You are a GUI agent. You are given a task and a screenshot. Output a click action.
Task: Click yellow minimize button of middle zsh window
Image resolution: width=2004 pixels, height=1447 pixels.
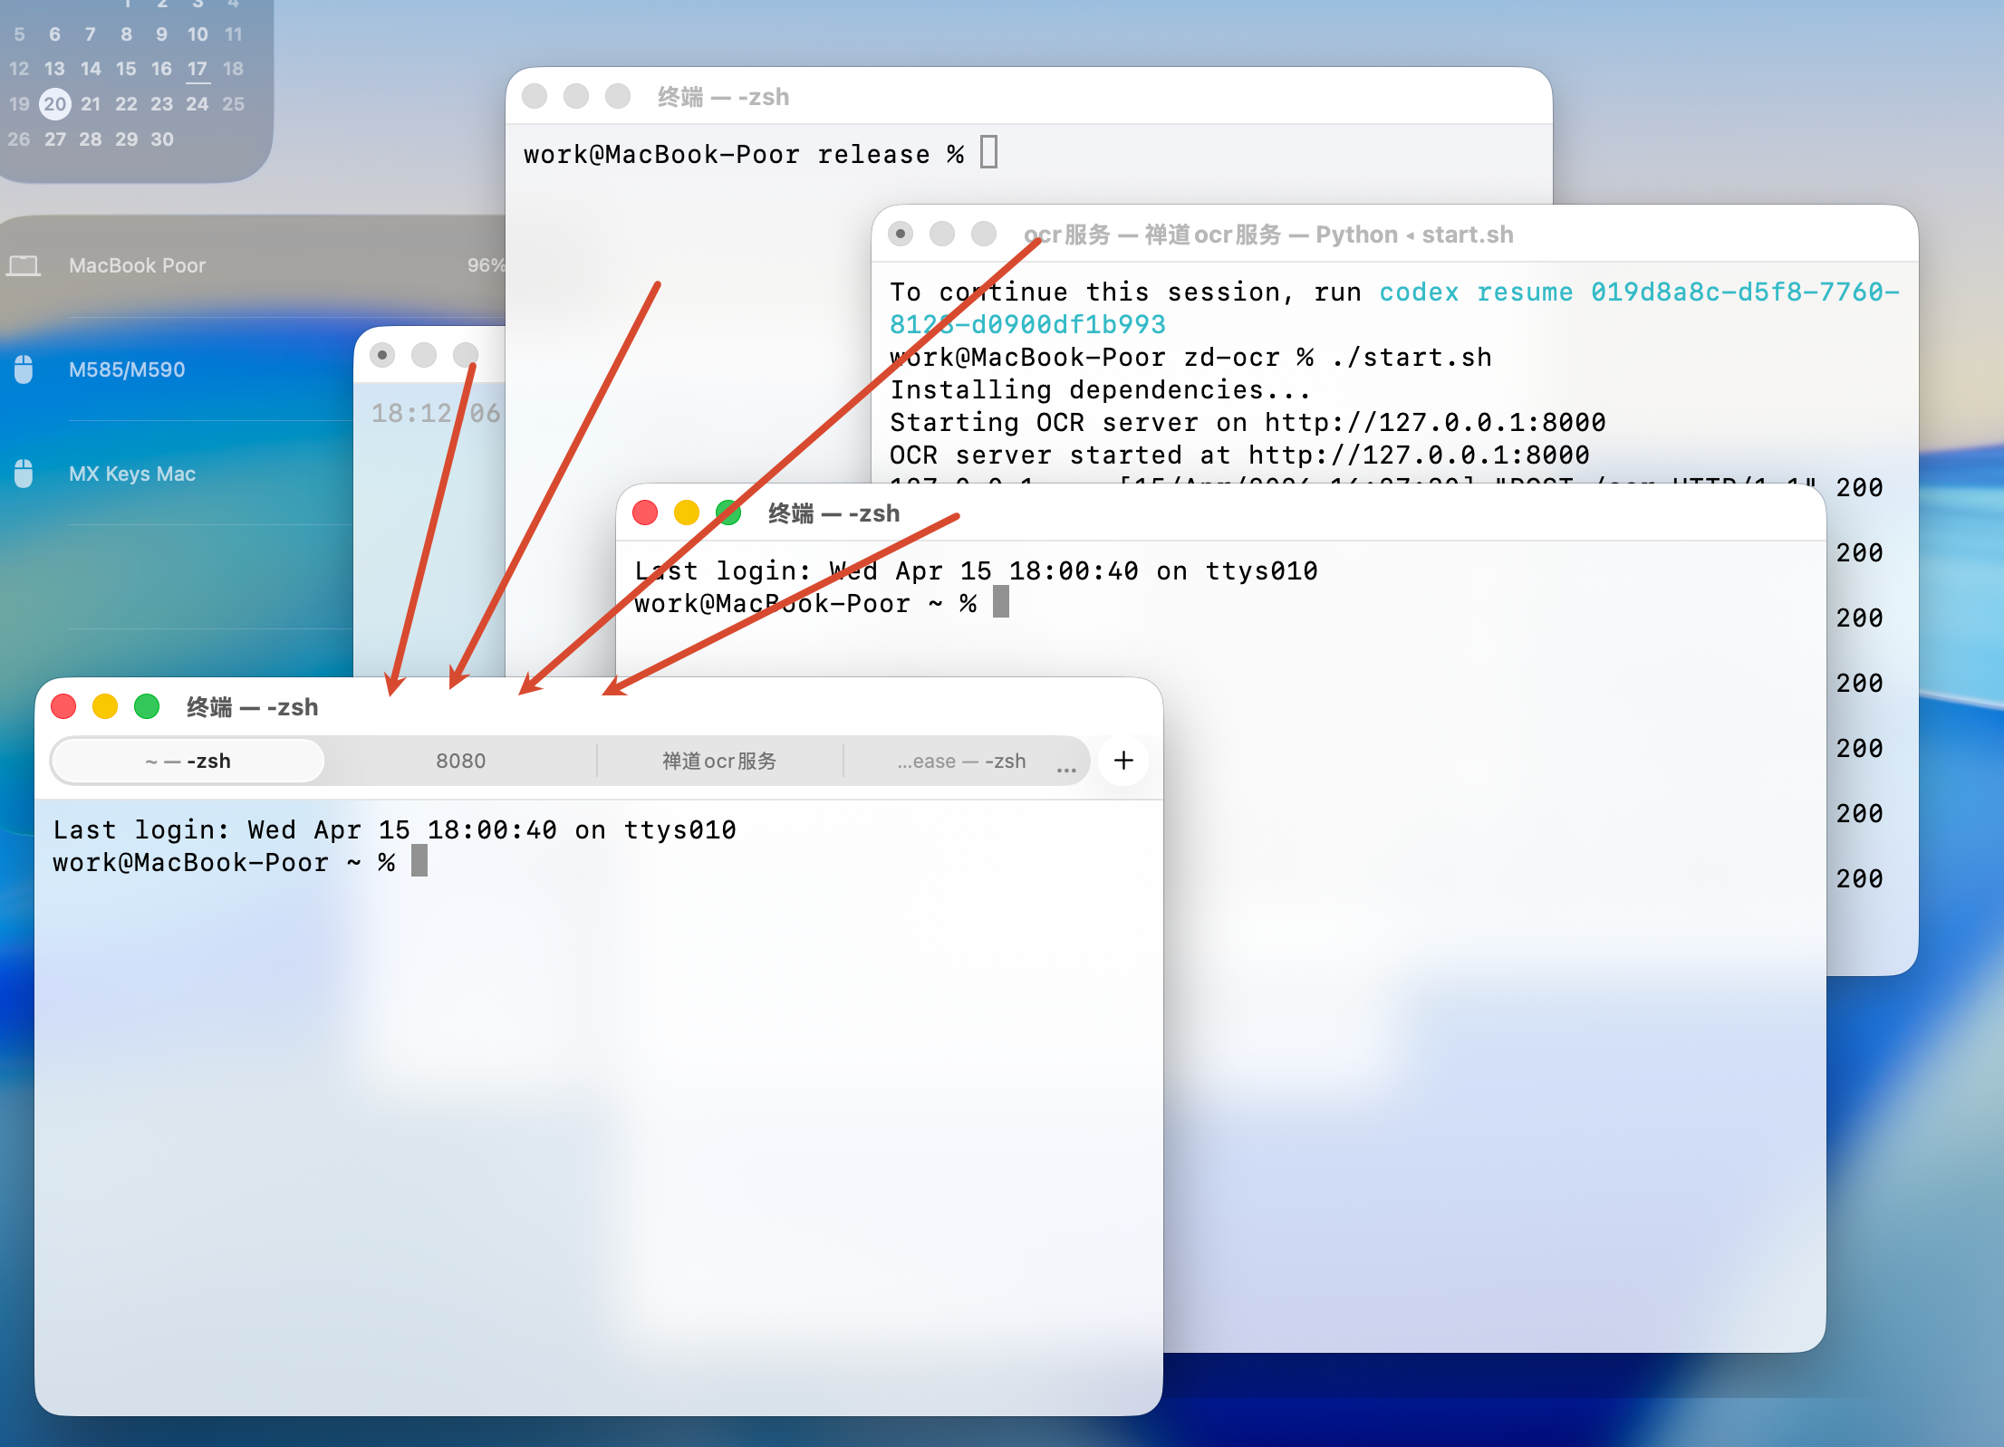[x=687, y=513]
